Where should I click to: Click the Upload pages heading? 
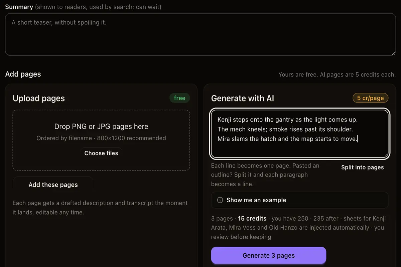[x=39, y=98]
